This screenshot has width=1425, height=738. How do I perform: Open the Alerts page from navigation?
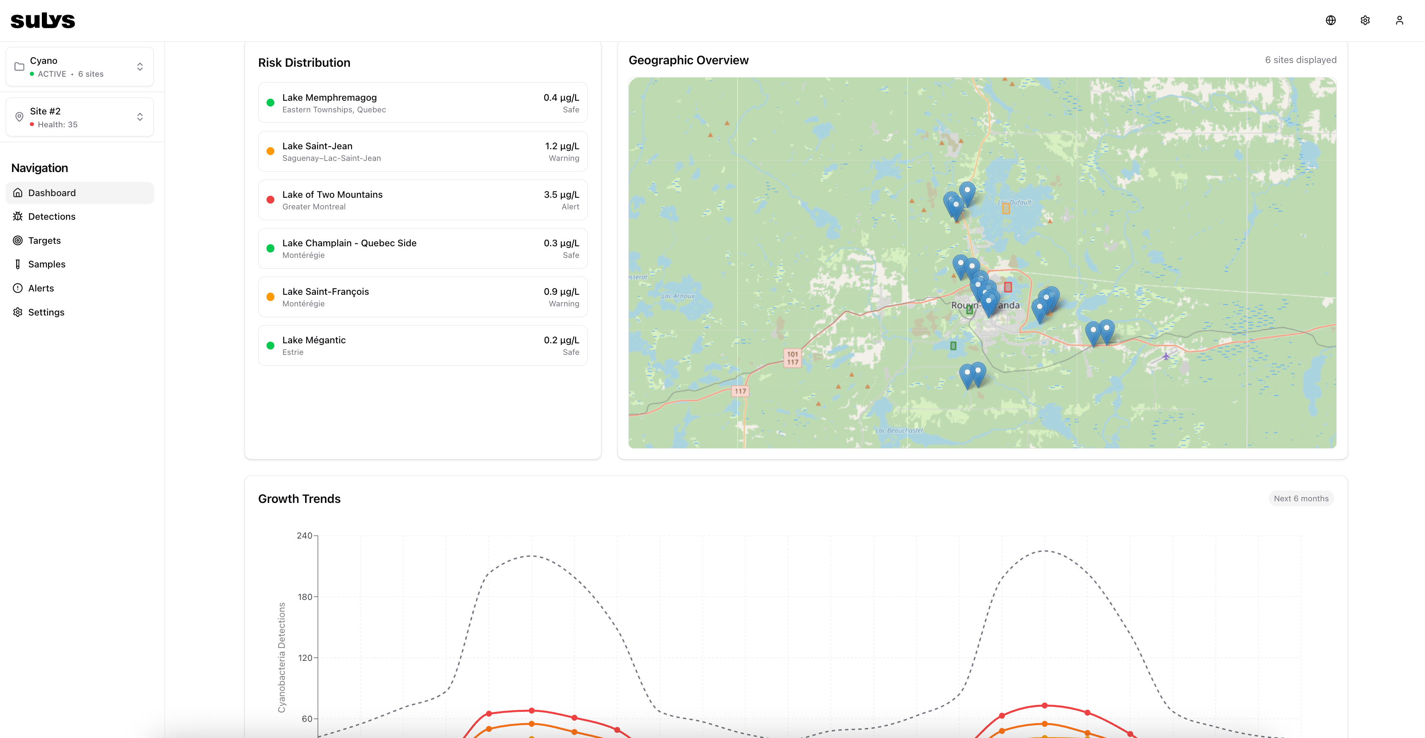pyautogui.click(x=41, y=288)
